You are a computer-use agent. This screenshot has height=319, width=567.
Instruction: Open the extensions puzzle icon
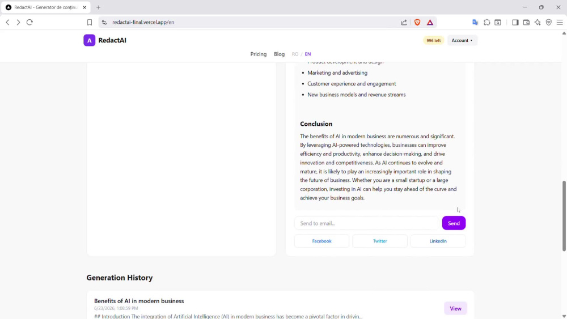point(486,22)
